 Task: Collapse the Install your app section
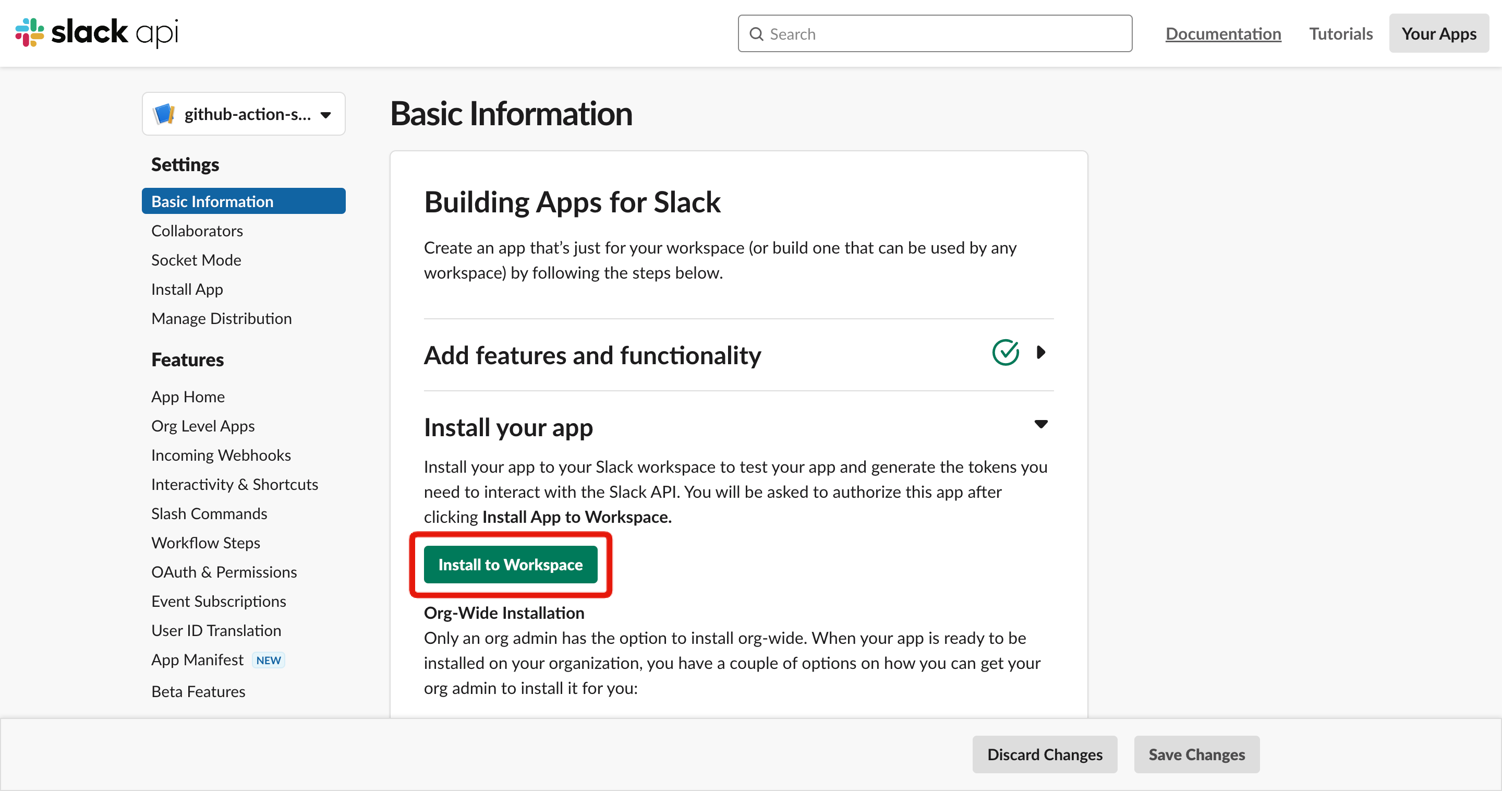[1041, 424]
